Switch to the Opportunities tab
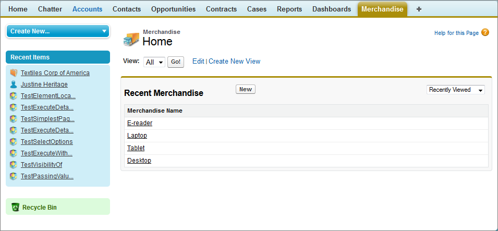The image size is (498, 231). click(173, 9)
